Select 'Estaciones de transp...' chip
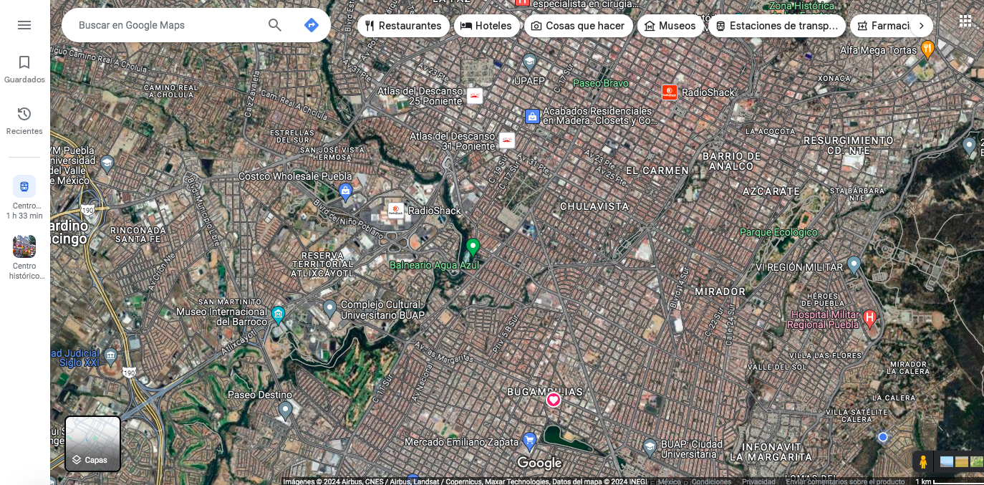The width and height of the screenshot is (984, 485). point(777,26)
